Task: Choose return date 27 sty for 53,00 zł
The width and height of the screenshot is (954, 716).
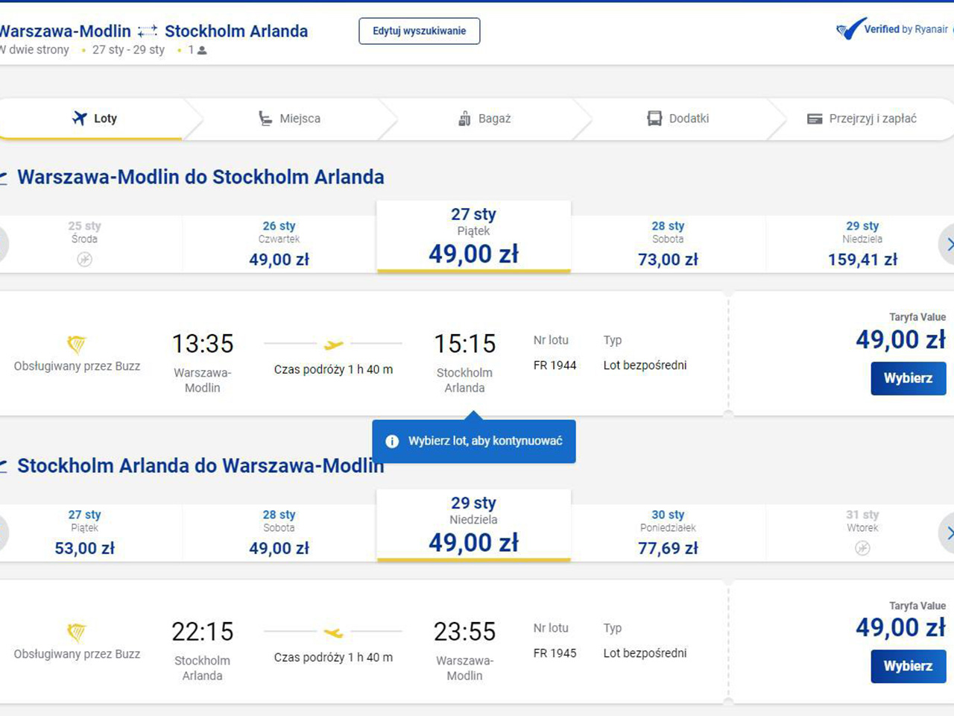Action: 85,533
